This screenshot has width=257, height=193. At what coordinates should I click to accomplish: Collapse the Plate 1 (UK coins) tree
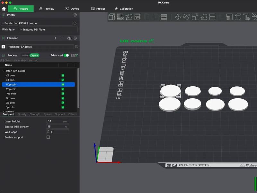4,71
